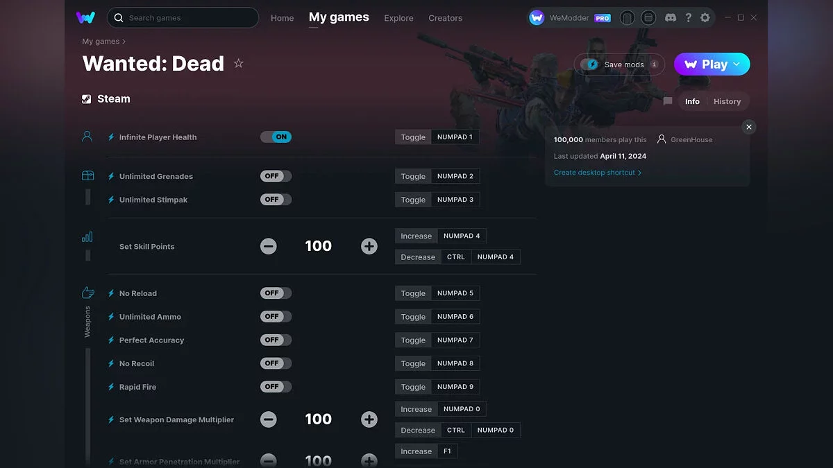Viewport: 833px width, 468px height.
Task: Expand the Play button dropdown arrow
Action: pyautogui.click(x=737, y=64)
